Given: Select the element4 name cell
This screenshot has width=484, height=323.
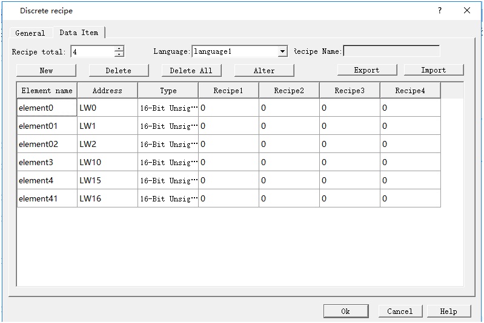Looking at the screenshot, I should coord(47,180).
